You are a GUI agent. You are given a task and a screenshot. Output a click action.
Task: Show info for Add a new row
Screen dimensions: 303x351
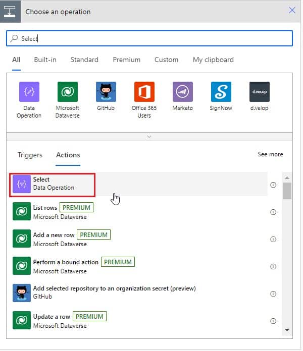(x=273, y=240)
